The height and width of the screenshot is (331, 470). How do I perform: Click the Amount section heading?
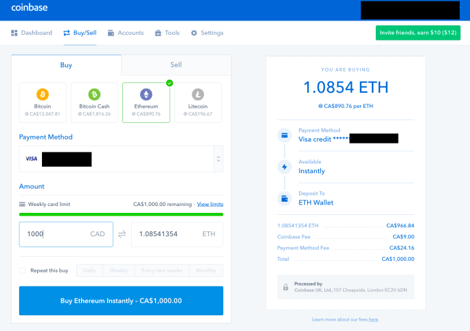click(32, 186)
